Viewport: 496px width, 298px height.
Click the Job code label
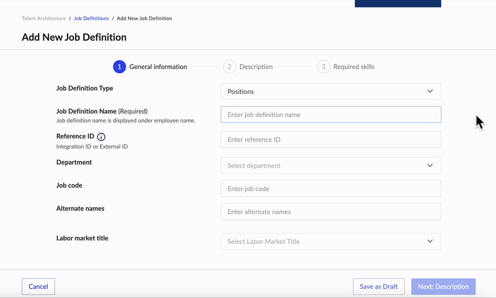(69, 186)
